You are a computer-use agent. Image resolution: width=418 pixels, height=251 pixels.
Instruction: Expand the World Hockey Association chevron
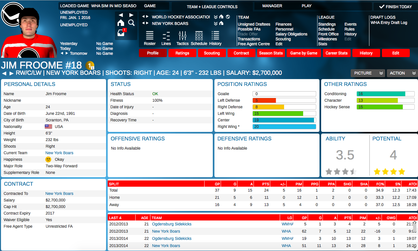(216, 17)
